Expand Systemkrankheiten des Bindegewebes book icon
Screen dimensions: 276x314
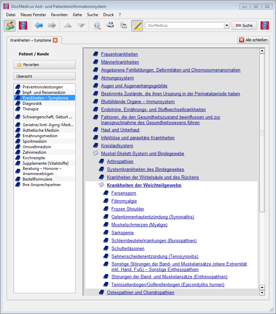click(101, 169)
